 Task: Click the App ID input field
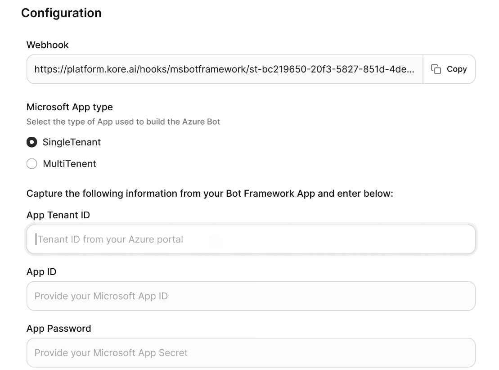[x=251, y=296]
